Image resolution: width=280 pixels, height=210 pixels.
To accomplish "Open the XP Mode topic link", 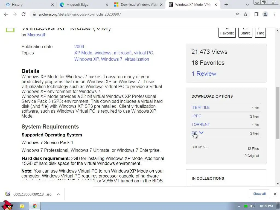I will click(83, 53).
